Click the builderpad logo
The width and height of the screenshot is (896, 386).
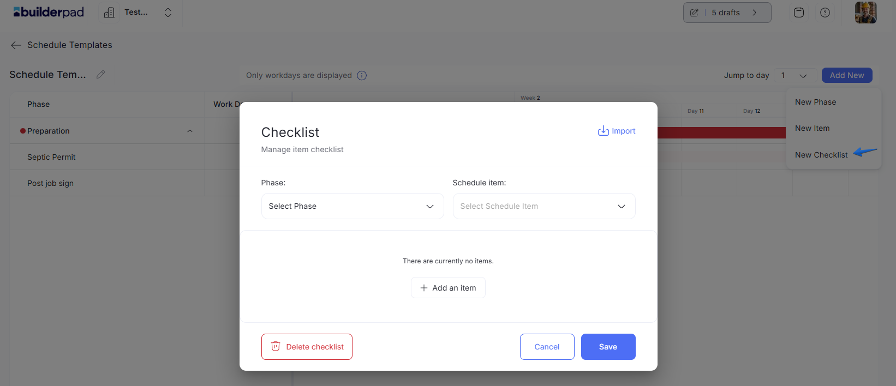[x=49, y=12]
